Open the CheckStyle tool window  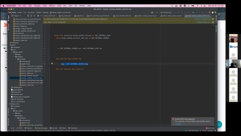tap(73, 128)
